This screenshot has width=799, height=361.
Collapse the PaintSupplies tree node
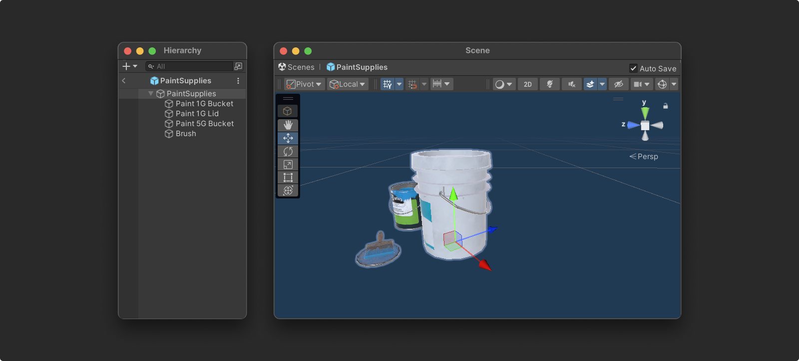(x=151, y=94)
